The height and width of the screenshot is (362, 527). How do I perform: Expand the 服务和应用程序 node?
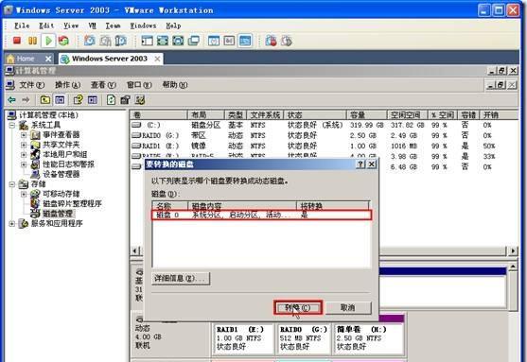(x=12, y=224)
